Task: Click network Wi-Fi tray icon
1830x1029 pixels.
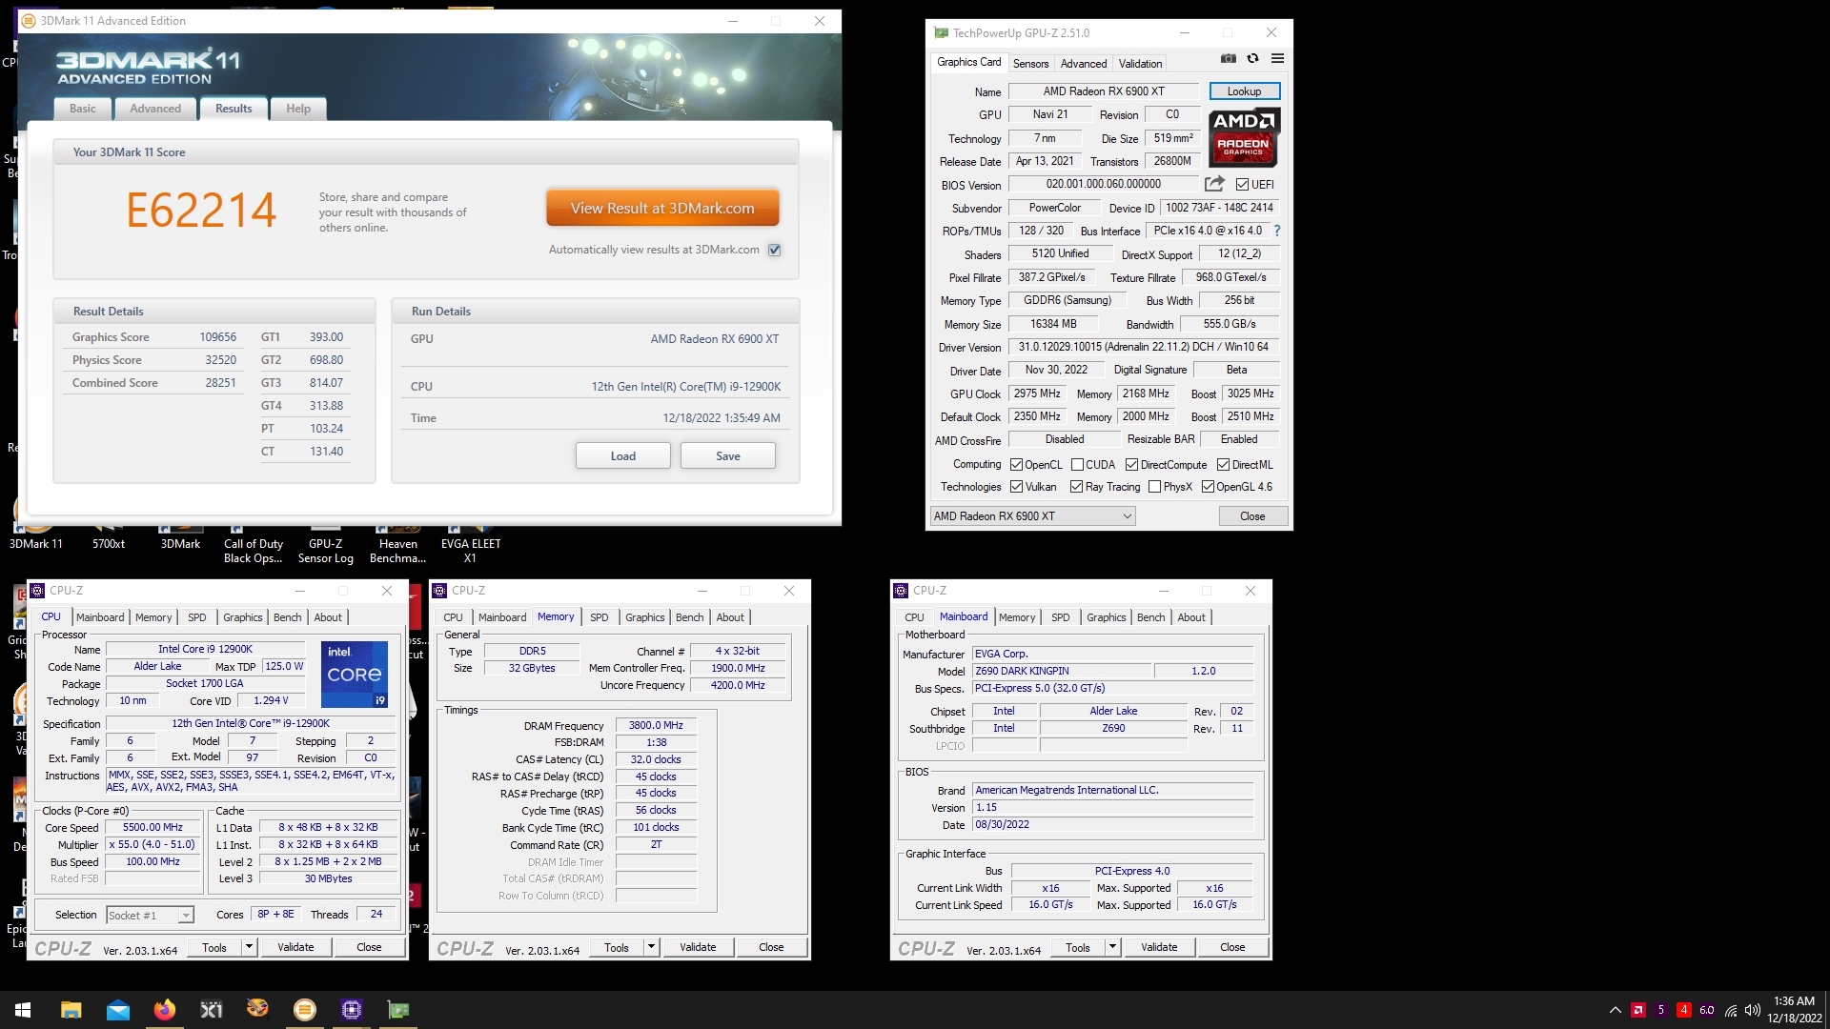Action: coord(1730,1010)
